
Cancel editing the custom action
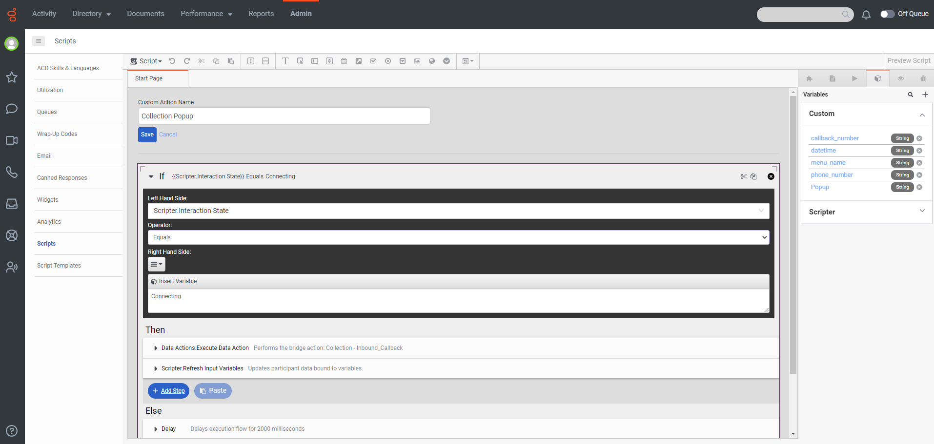[x=168, y=135]
